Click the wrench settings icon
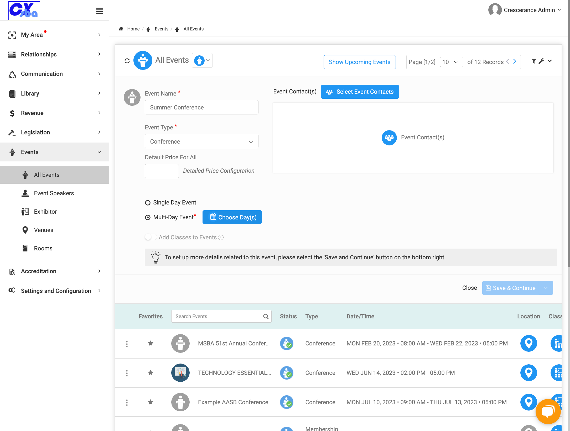The width and height of the screenshot is (570, 431). coord(541,61)
